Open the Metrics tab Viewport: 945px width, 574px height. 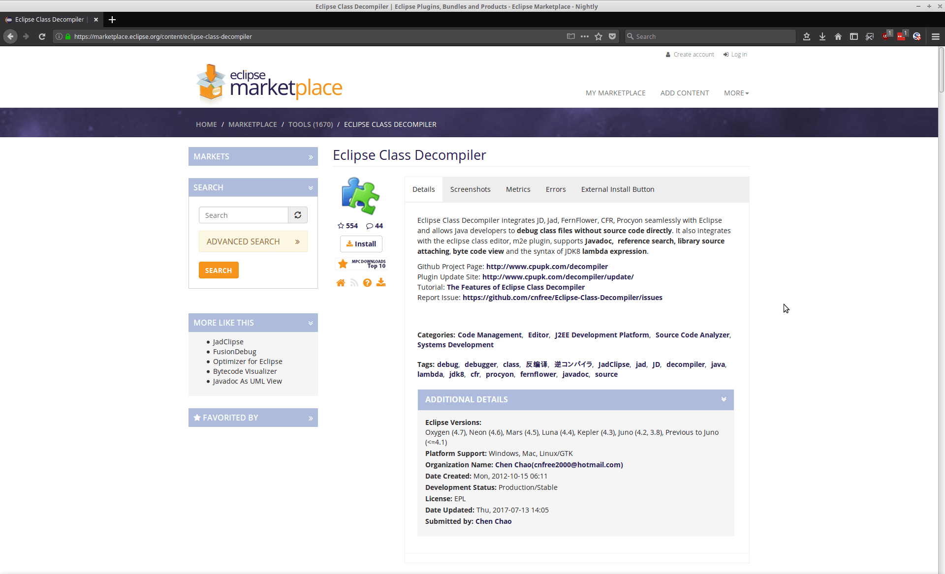518,189
